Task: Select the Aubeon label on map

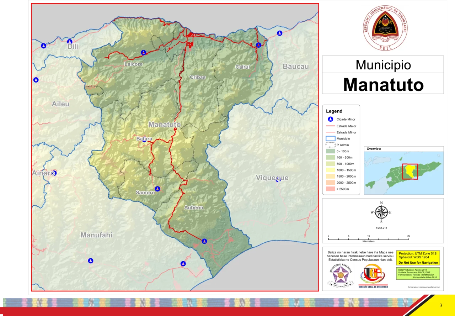Action: pos(194,207)
